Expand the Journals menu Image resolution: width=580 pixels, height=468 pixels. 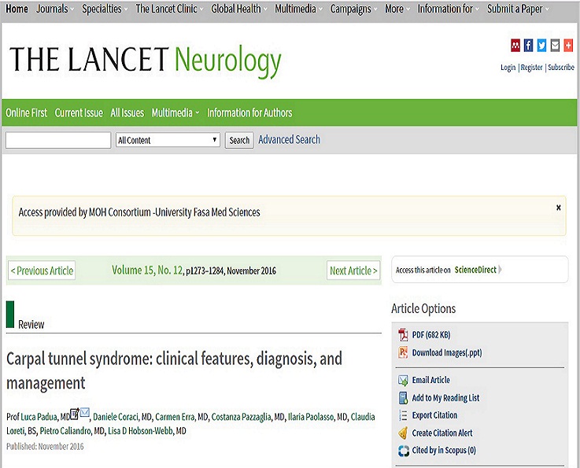point(55,9)
